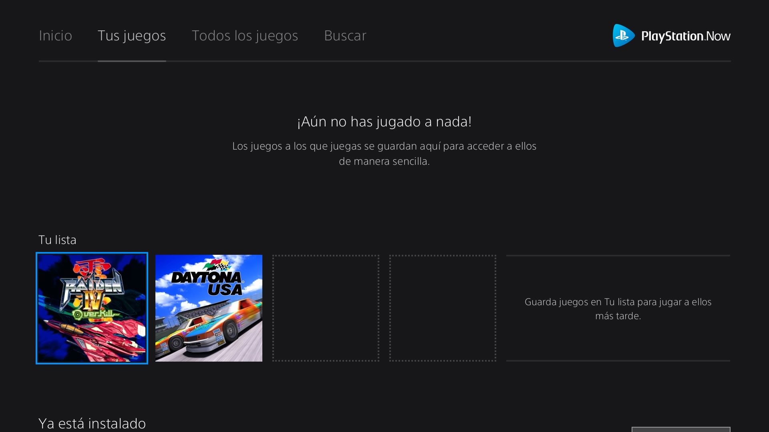Select the first empty list slot
Screen dimensions: 769x432
(x=326, y=308)
